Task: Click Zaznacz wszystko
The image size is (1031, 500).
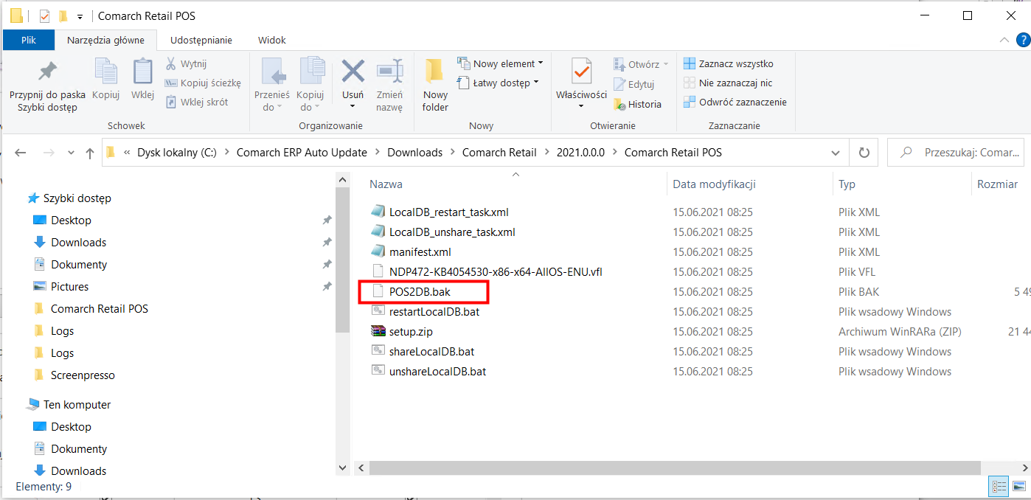Action: point(728,63)
